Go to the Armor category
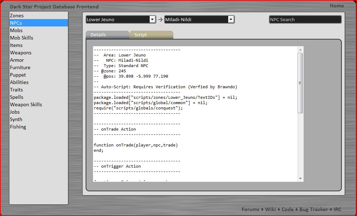The width and height of the screenshot is (357, 216). click(x=17, y=60)
